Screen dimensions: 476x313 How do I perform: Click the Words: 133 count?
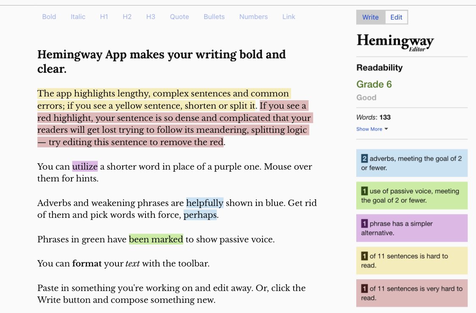373,117
